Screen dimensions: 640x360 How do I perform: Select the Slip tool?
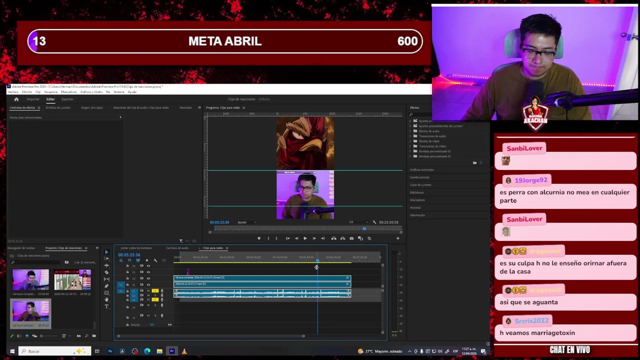(106, 279)
